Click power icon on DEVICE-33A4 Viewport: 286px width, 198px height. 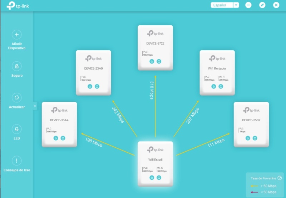click(56, 138)
